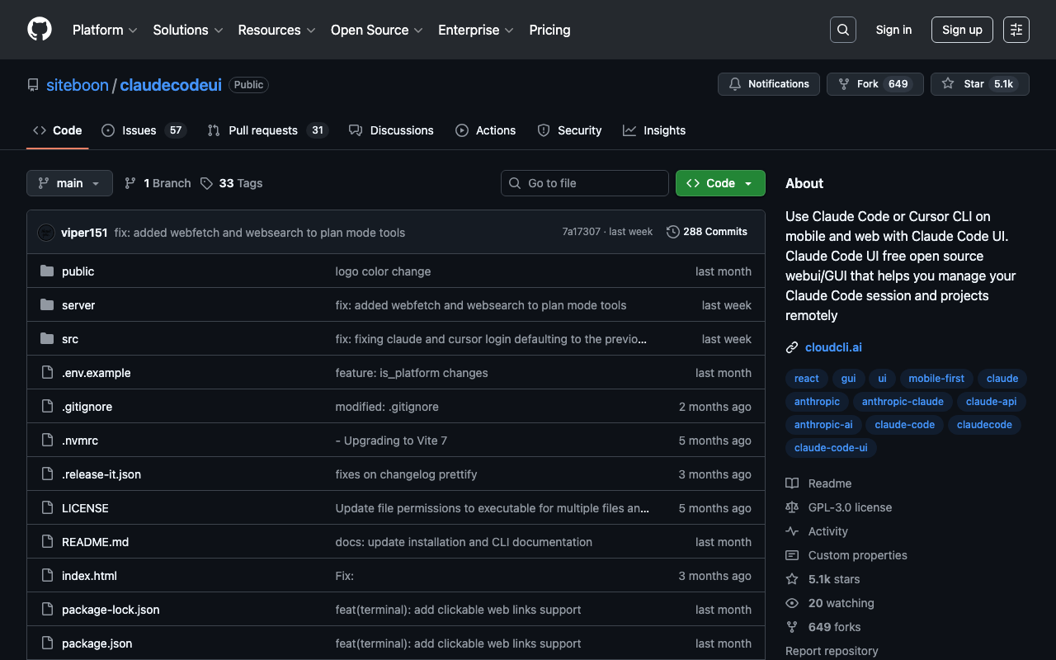Expand the main branch selector
The height and width of the screenshot is (660, 1056).
pos(69,183)
